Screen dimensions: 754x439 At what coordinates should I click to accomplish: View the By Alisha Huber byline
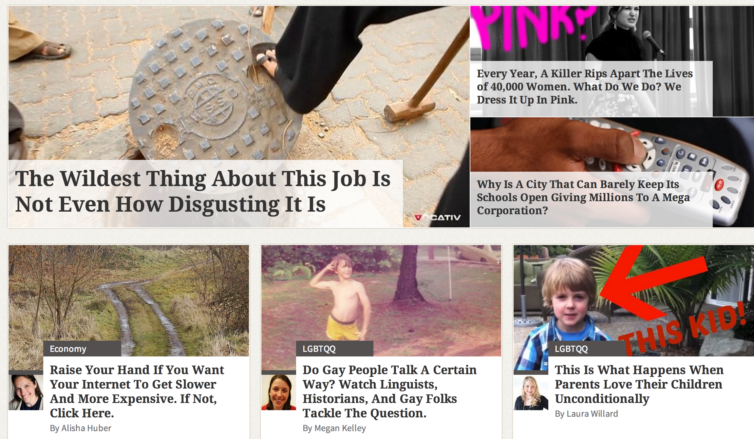click(x=81, y=428)
